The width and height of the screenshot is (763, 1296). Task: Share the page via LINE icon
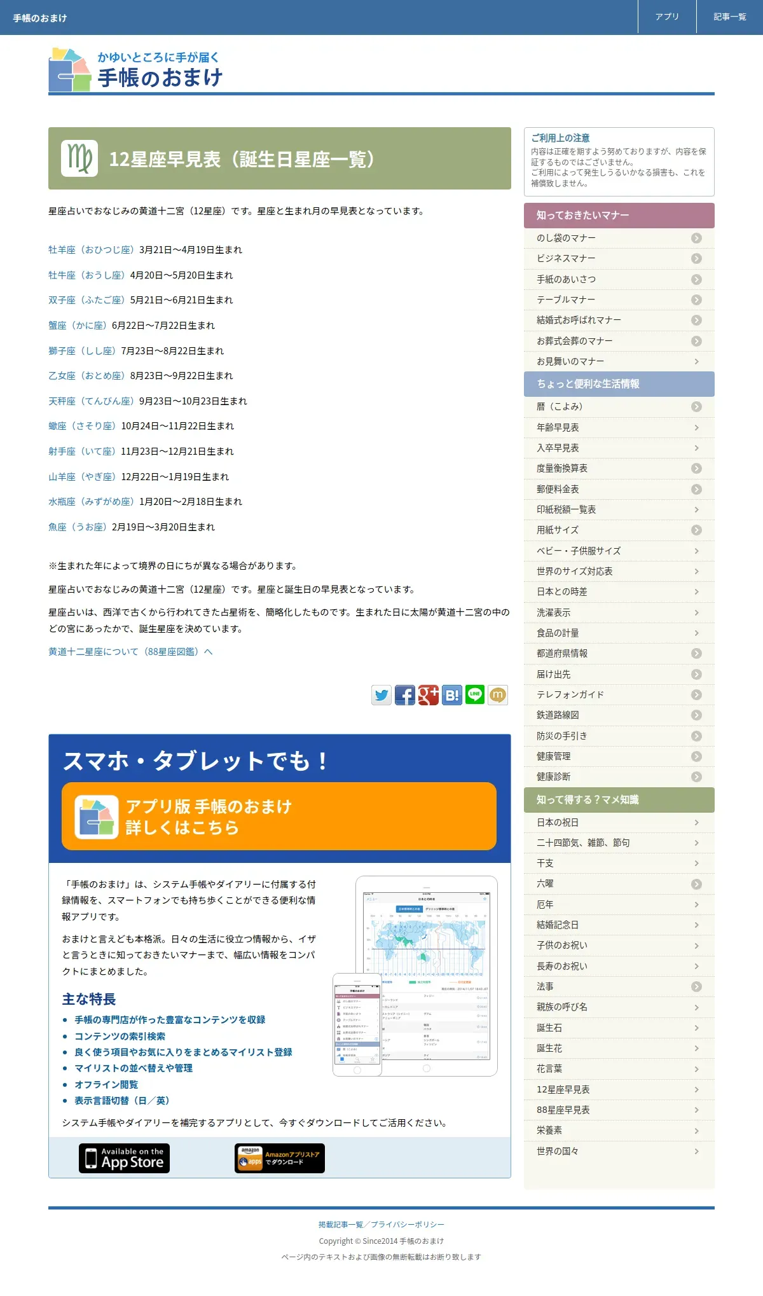tap(475, 695)
